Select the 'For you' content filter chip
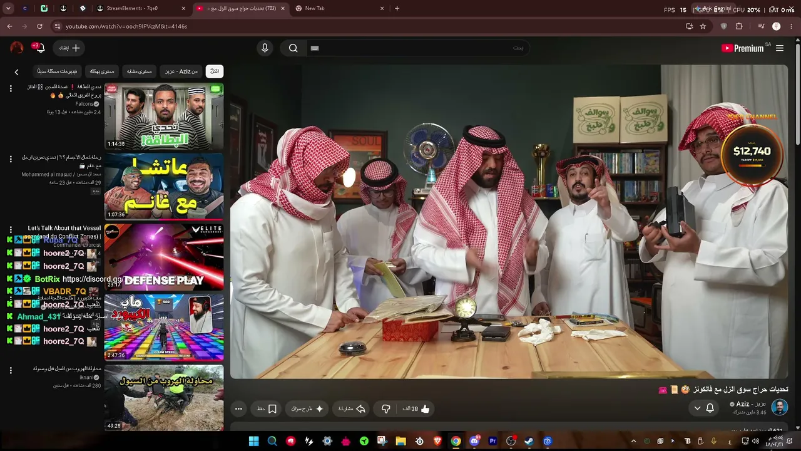 pos(102,71)
